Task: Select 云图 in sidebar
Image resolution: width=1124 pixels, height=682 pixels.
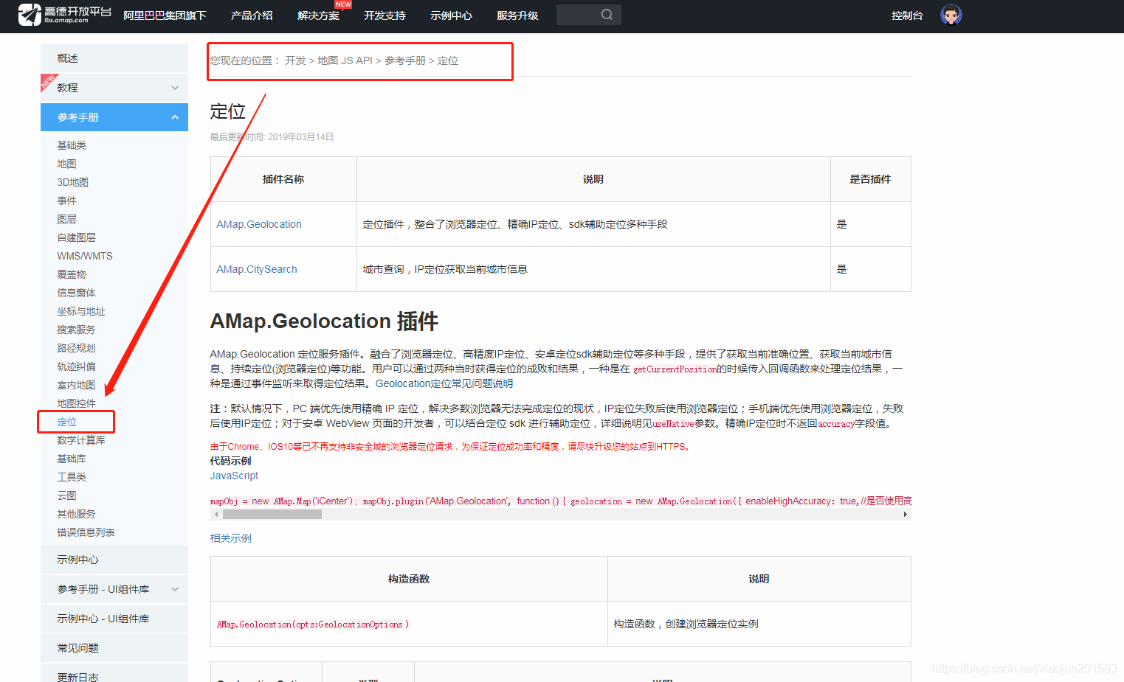Action: pyautogui.click(x=66, y=495)
